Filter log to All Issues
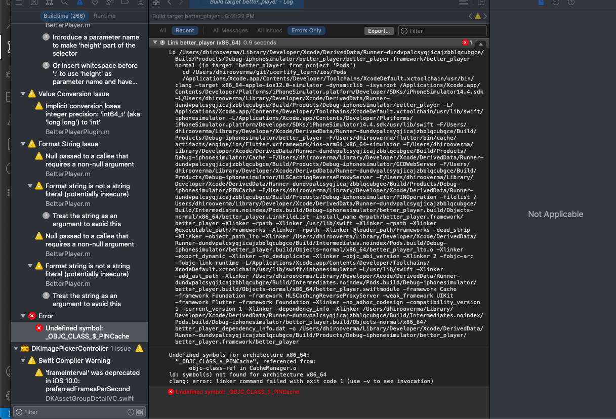Viewport: 616px width, 419px height. [270, 30]
